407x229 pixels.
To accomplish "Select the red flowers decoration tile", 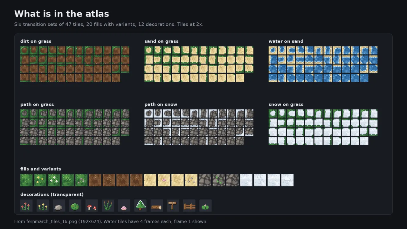I will click(26, 206).
